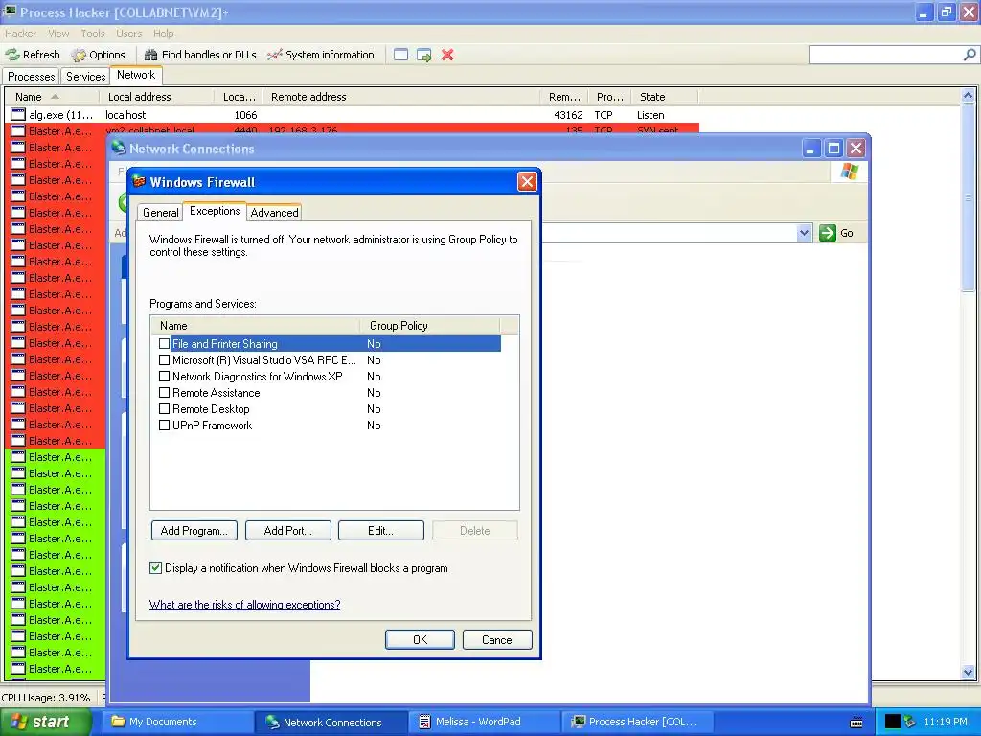The height and width of the screenshot is (736, 981).
Task: Click the Name column header in exceptions list
Action: pos(255,326)
